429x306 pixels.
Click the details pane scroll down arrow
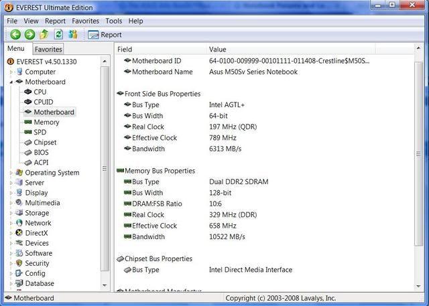(x=418, y=287)
